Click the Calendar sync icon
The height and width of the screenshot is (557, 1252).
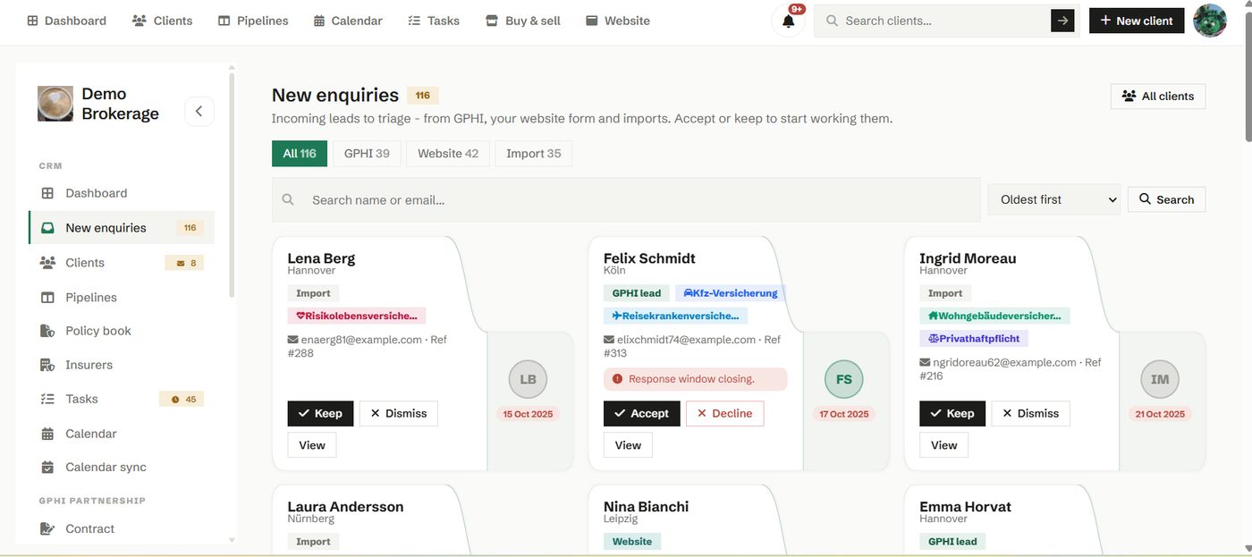coord(47,467)
